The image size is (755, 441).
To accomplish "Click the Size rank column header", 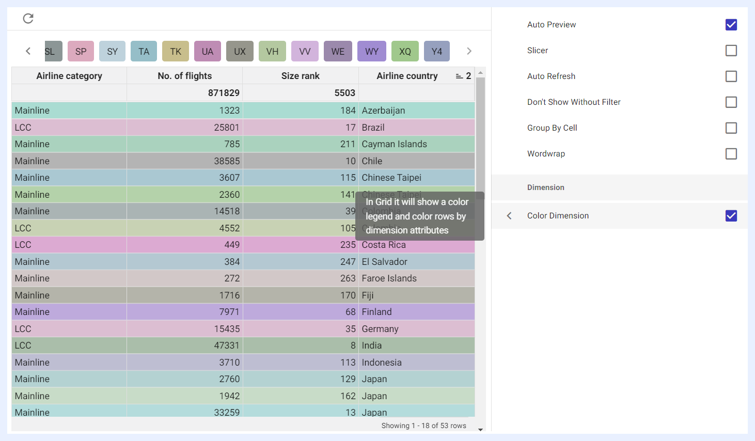I will 301,76.
